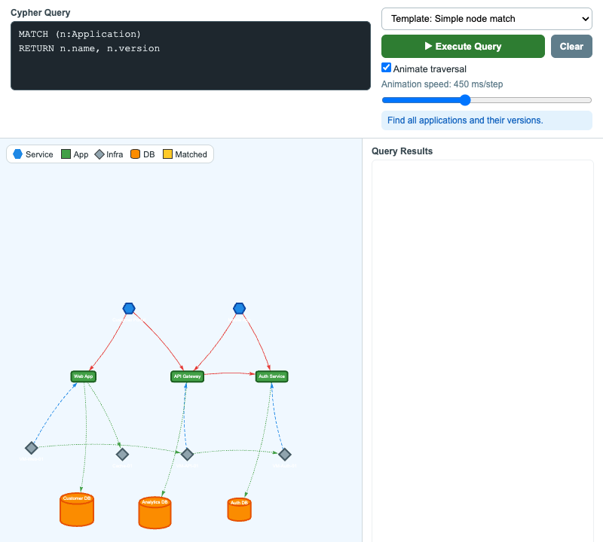Open the Template: Simple node match dropdown
The height and width of the screenshot is (542, 603).
487,19
